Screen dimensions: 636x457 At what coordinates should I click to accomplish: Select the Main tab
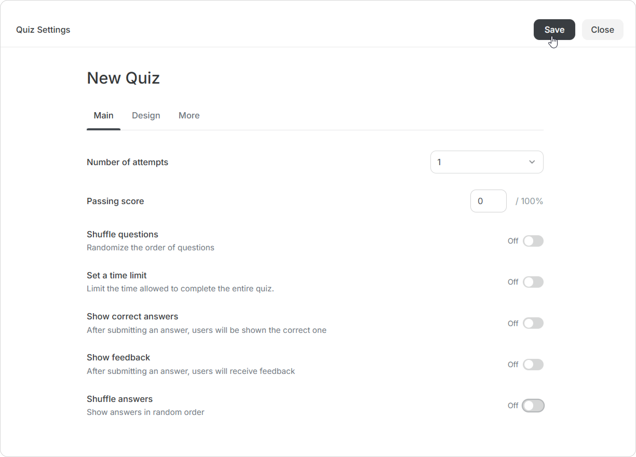[x=104, y=115]
